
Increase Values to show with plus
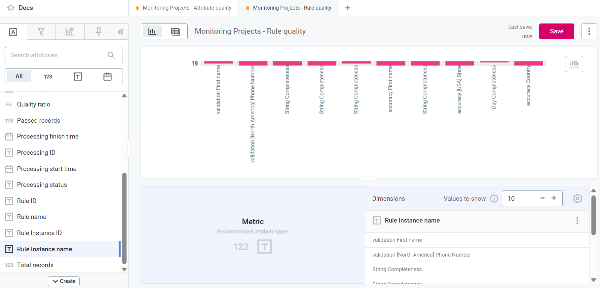pyautogui.click(x=554, y=198)
